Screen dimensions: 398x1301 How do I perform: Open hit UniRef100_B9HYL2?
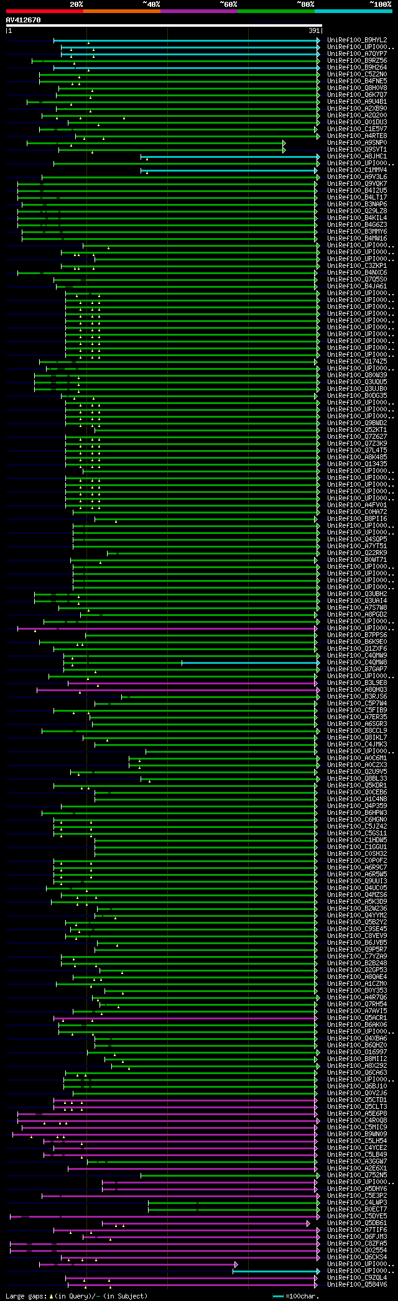point(357,40)
